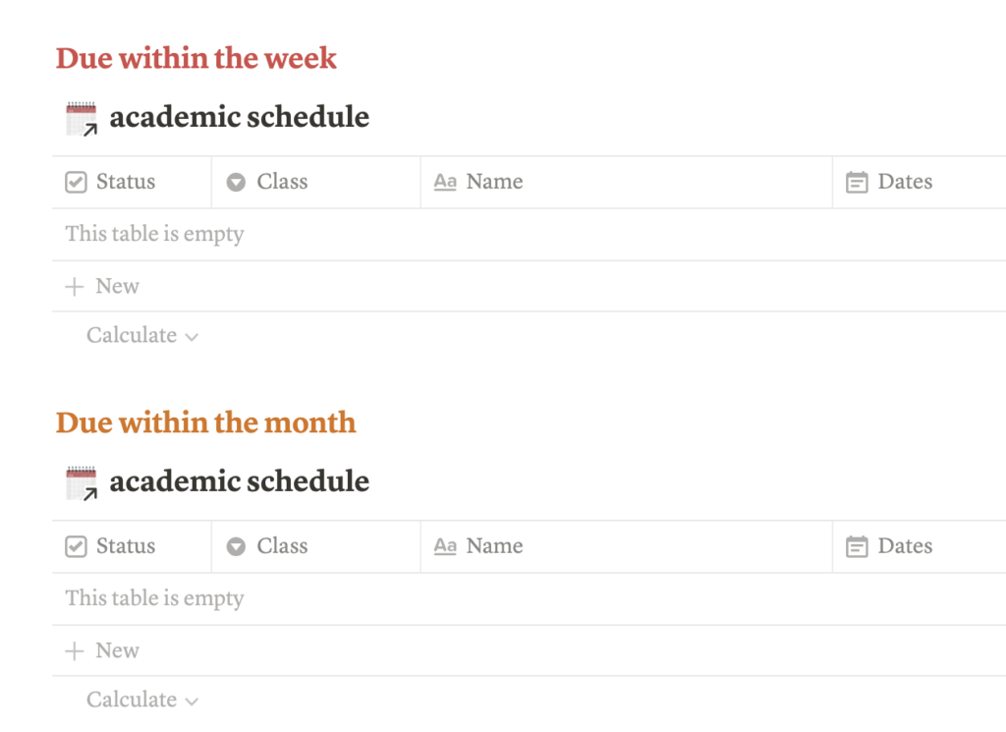This screenshot has width=1006, height=732.
Task: Click the checkmark Status property icon in the week table
Action: pos(75,182)
